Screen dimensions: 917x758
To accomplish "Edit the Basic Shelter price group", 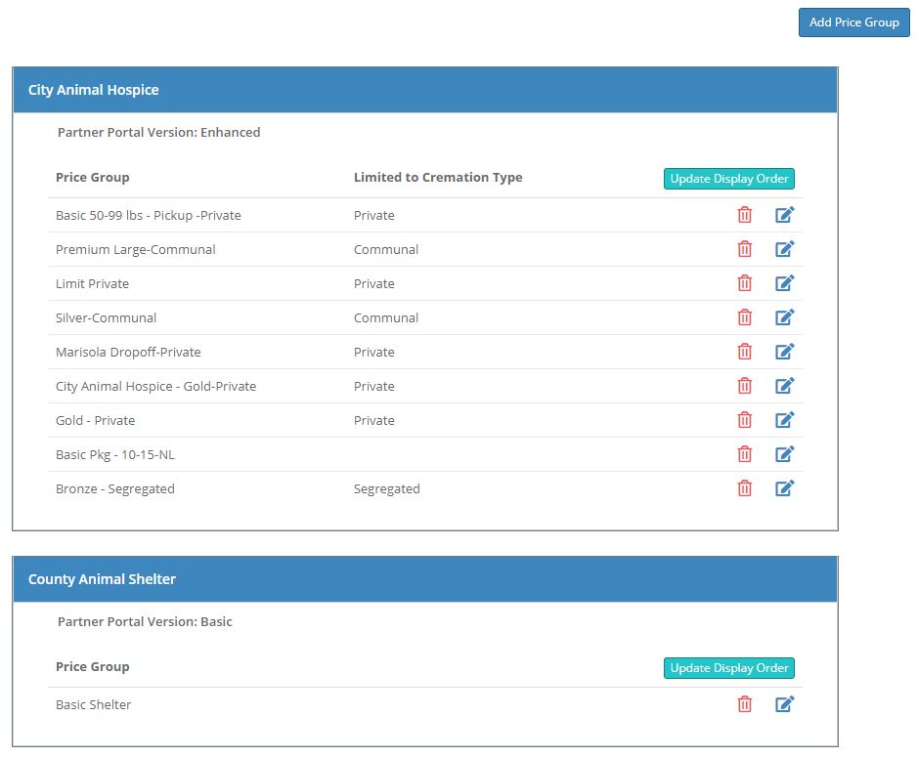I will tap(784, 704).
